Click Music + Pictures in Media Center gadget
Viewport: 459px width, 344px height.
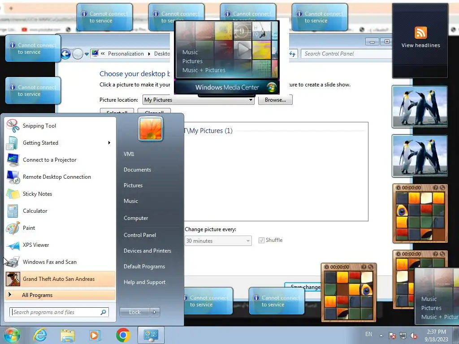pyautogui.click(x=204, y=70)
